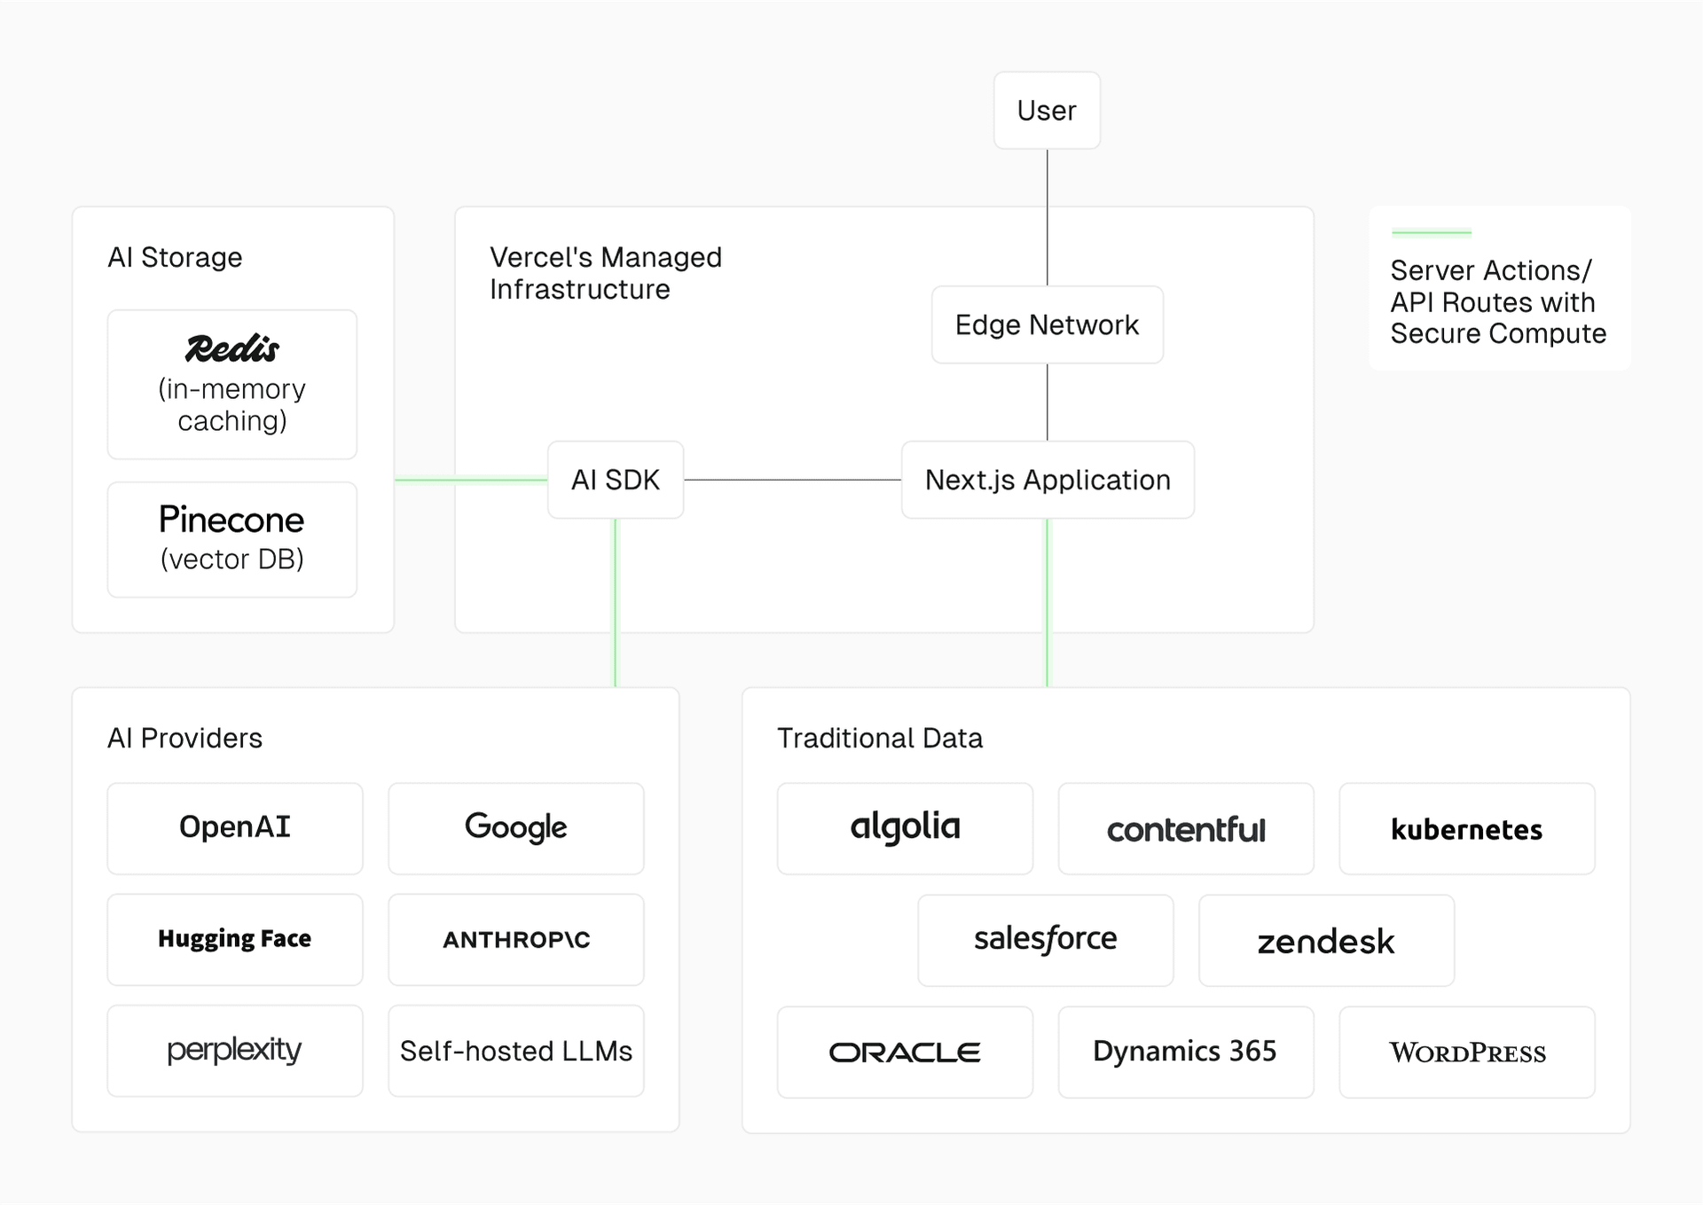The width and height of the screenshot is (1703, 1205).
Task: Select the Zendesk logo box
Action: 1326,940
